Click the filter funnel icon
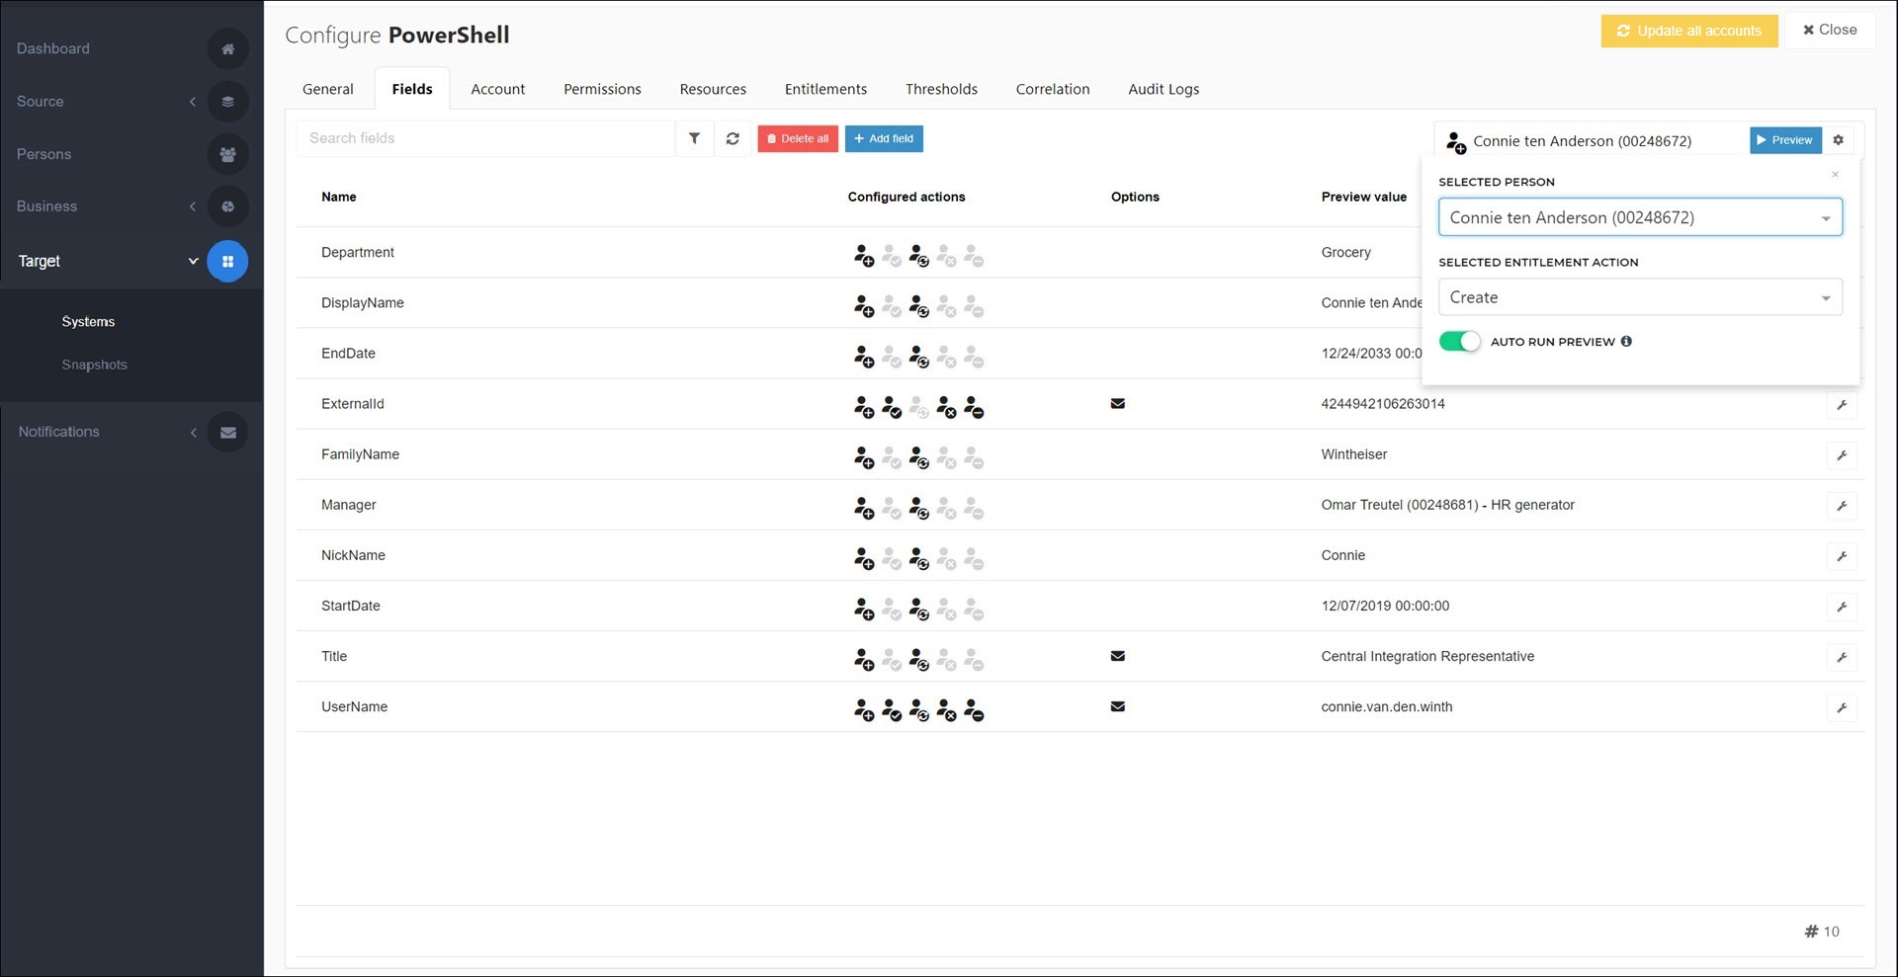 [694, 138]
